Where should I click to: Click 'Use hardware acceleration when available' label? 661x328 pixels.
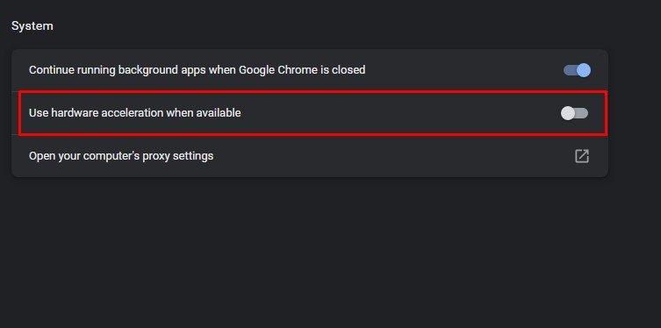[x=135, y=113]
